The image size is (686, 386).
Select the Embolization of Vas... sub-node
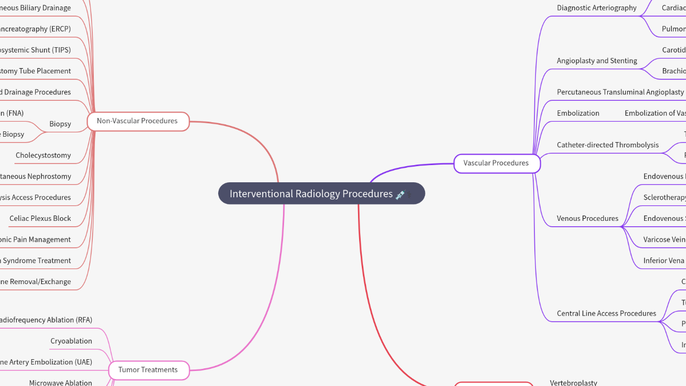pos(655,113)
